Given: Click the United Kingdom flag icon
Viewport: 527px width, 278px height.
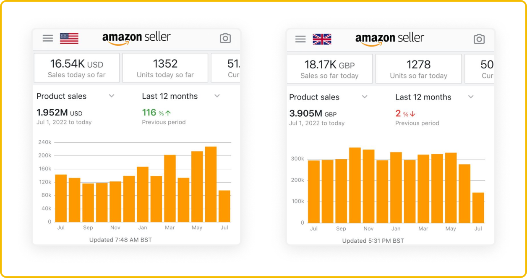Looking at the screenshot, I should click(322, 39).
